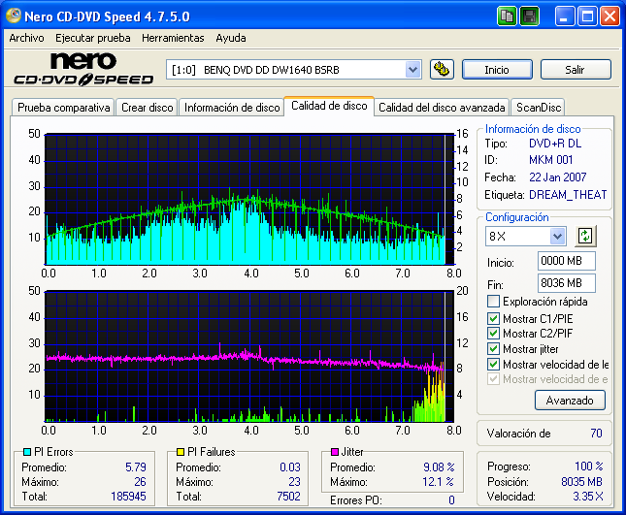626x515 pixels.
Task: Expand the 8X speed dropdown
Action: [557, 236]
